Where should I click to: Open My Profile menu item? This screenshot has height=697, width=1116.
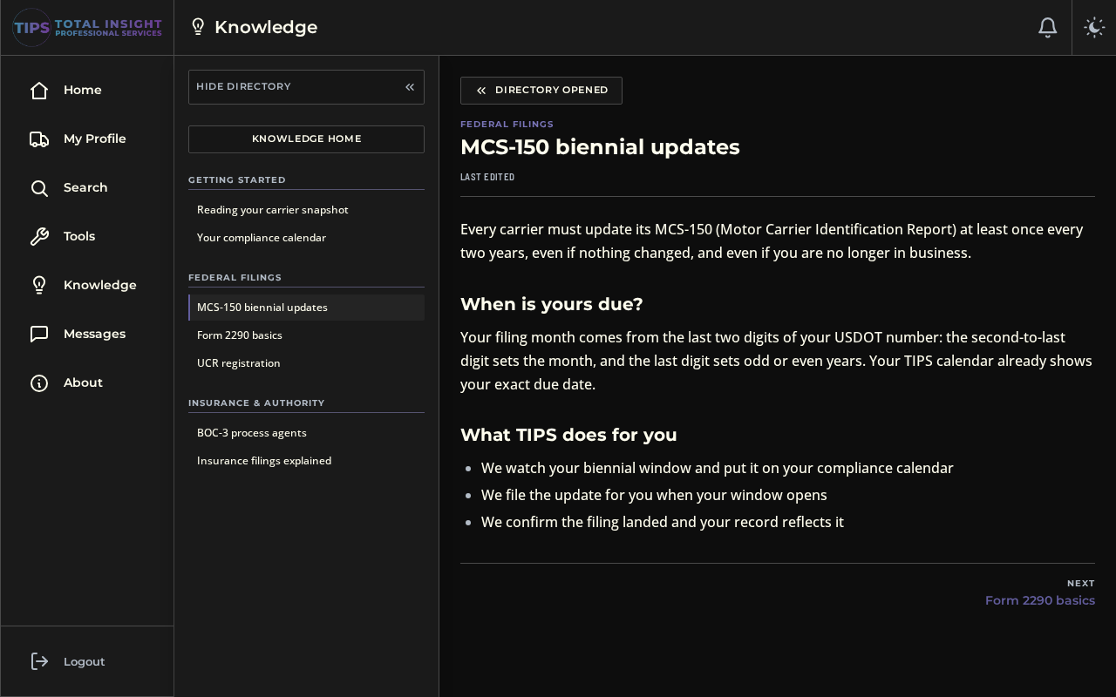(x=95, y=139)
